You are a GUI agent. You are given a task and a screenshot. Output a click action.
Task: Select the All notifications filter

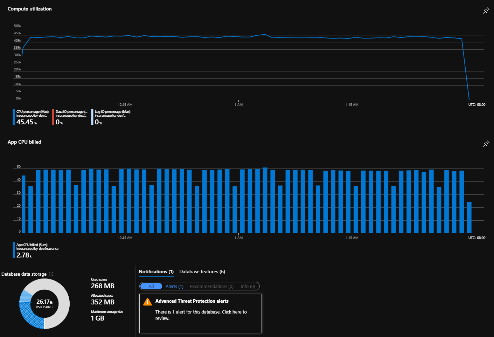tap(151, 286)
